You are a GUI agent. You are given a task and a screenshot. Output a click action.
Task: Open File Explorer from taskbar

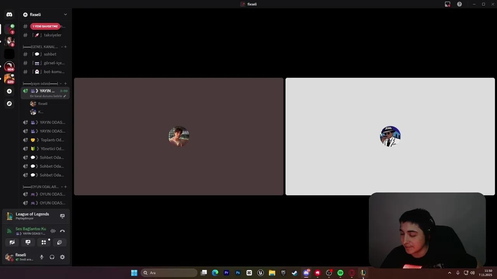[x=272, y=273]
